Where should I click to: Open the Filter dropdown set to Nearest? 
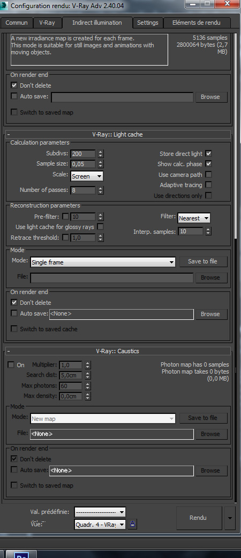[x=194, y=218]
